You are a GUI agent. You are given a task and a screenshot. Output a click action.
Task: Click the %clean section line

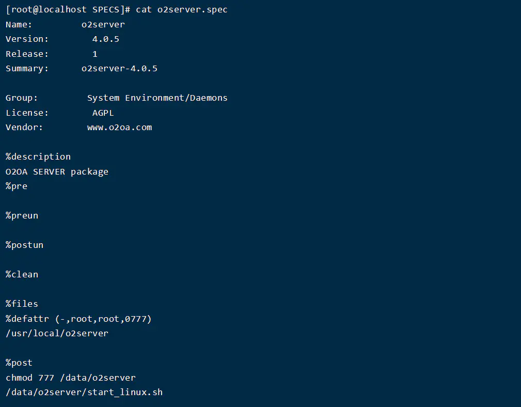coord(22,274)
